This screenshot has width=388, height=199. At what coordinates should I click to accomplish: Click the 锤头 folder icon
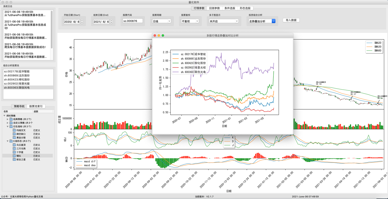click(x=14, y=156)
